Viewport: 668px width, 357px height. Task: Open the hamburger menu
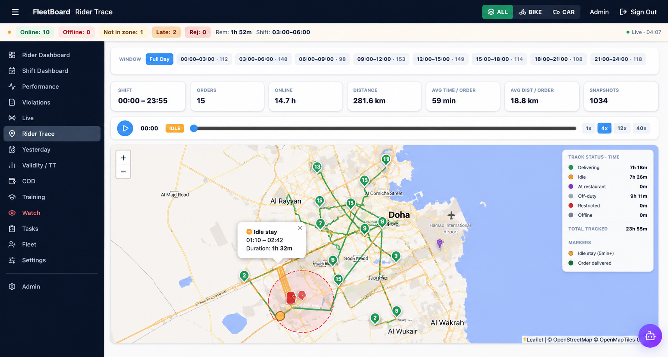point(15,12)
